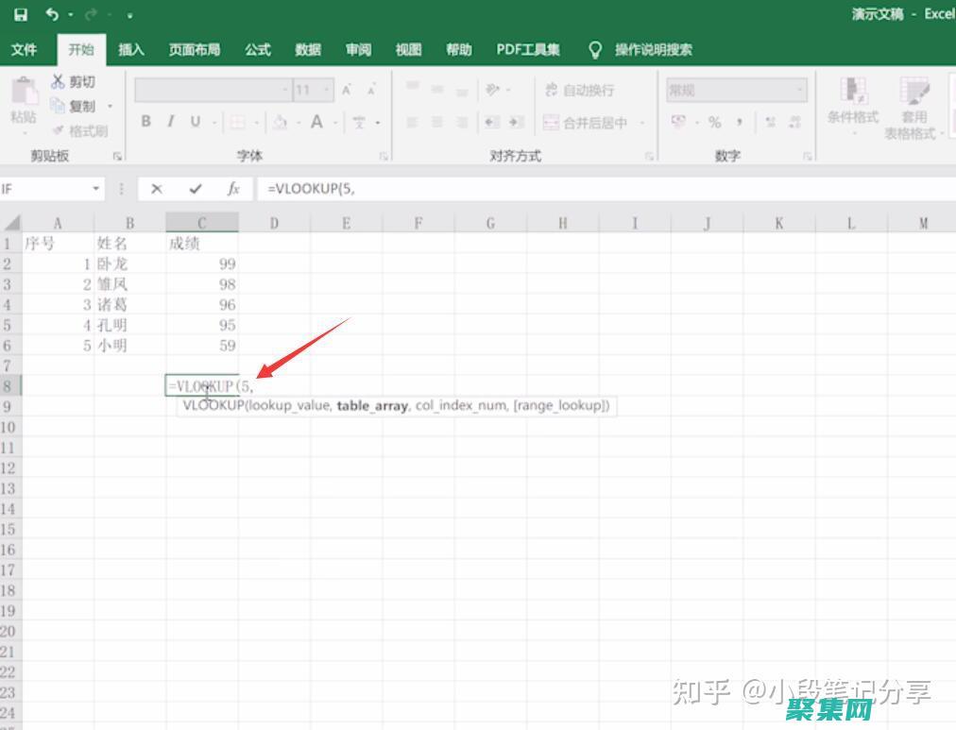Click the Cut scissors icon
956x730 pixels.
59,82
